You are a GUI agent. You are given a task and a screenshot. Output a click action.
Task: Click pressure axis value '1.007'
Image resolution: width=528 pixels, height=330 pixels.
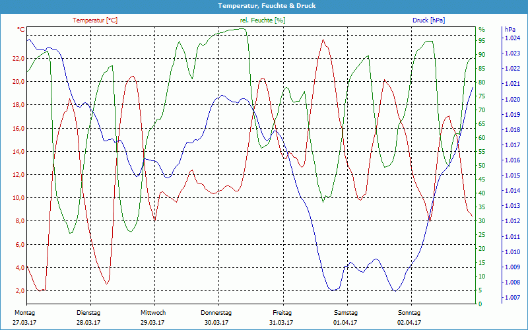pyautogui.click(x=513, y=298)
